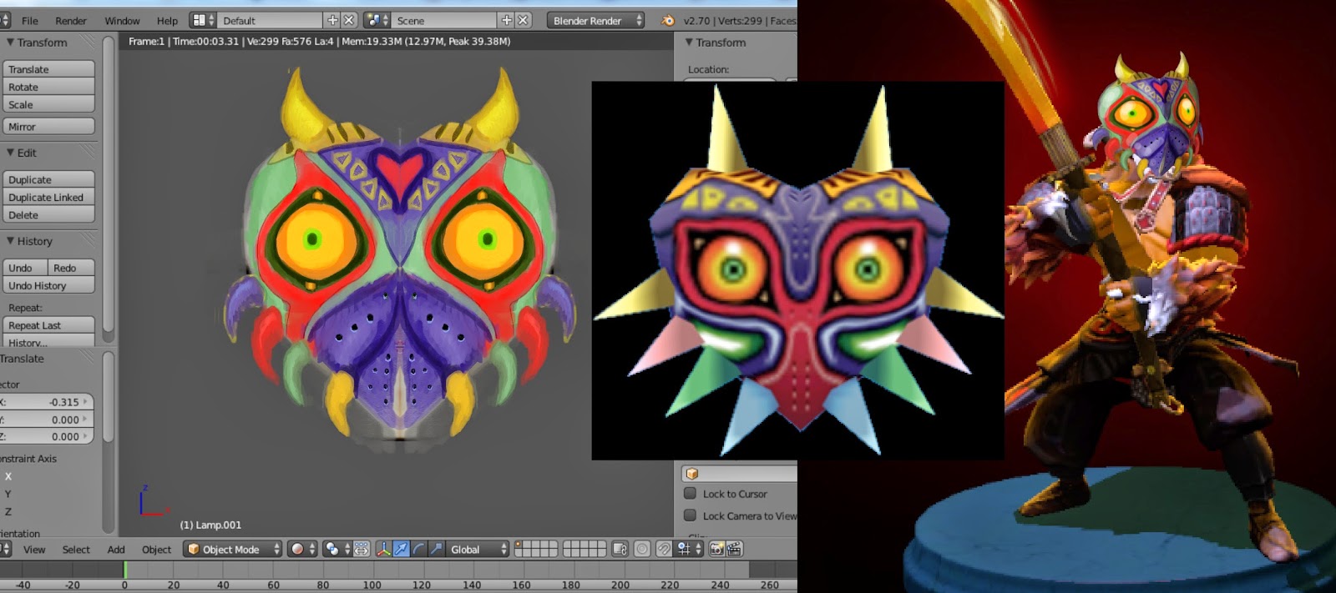Open the File menu

pyautogui.click(x=29, y=20)
